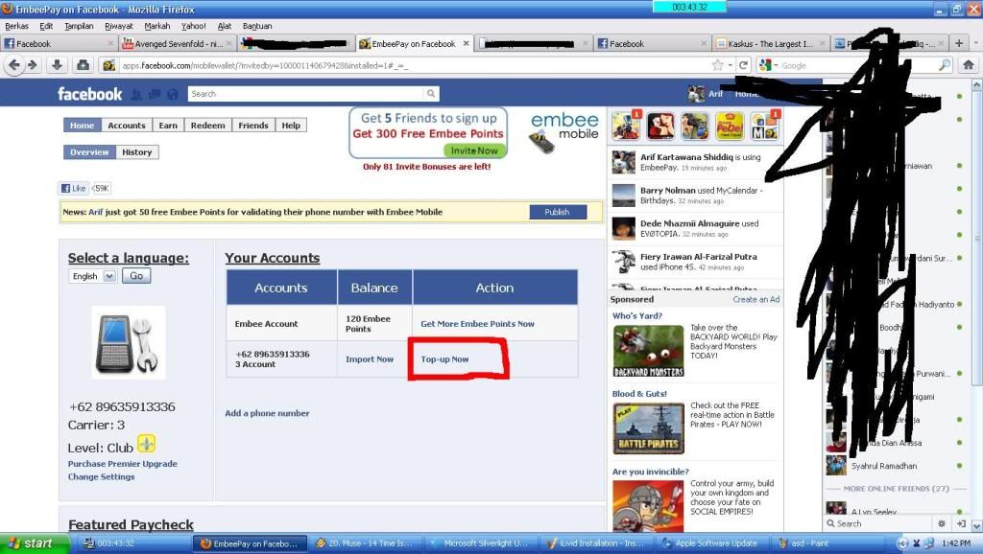Viewport: 983px width, 554px height.
Task: Switch to the History sub-tab
Action: tap(136, 152)
